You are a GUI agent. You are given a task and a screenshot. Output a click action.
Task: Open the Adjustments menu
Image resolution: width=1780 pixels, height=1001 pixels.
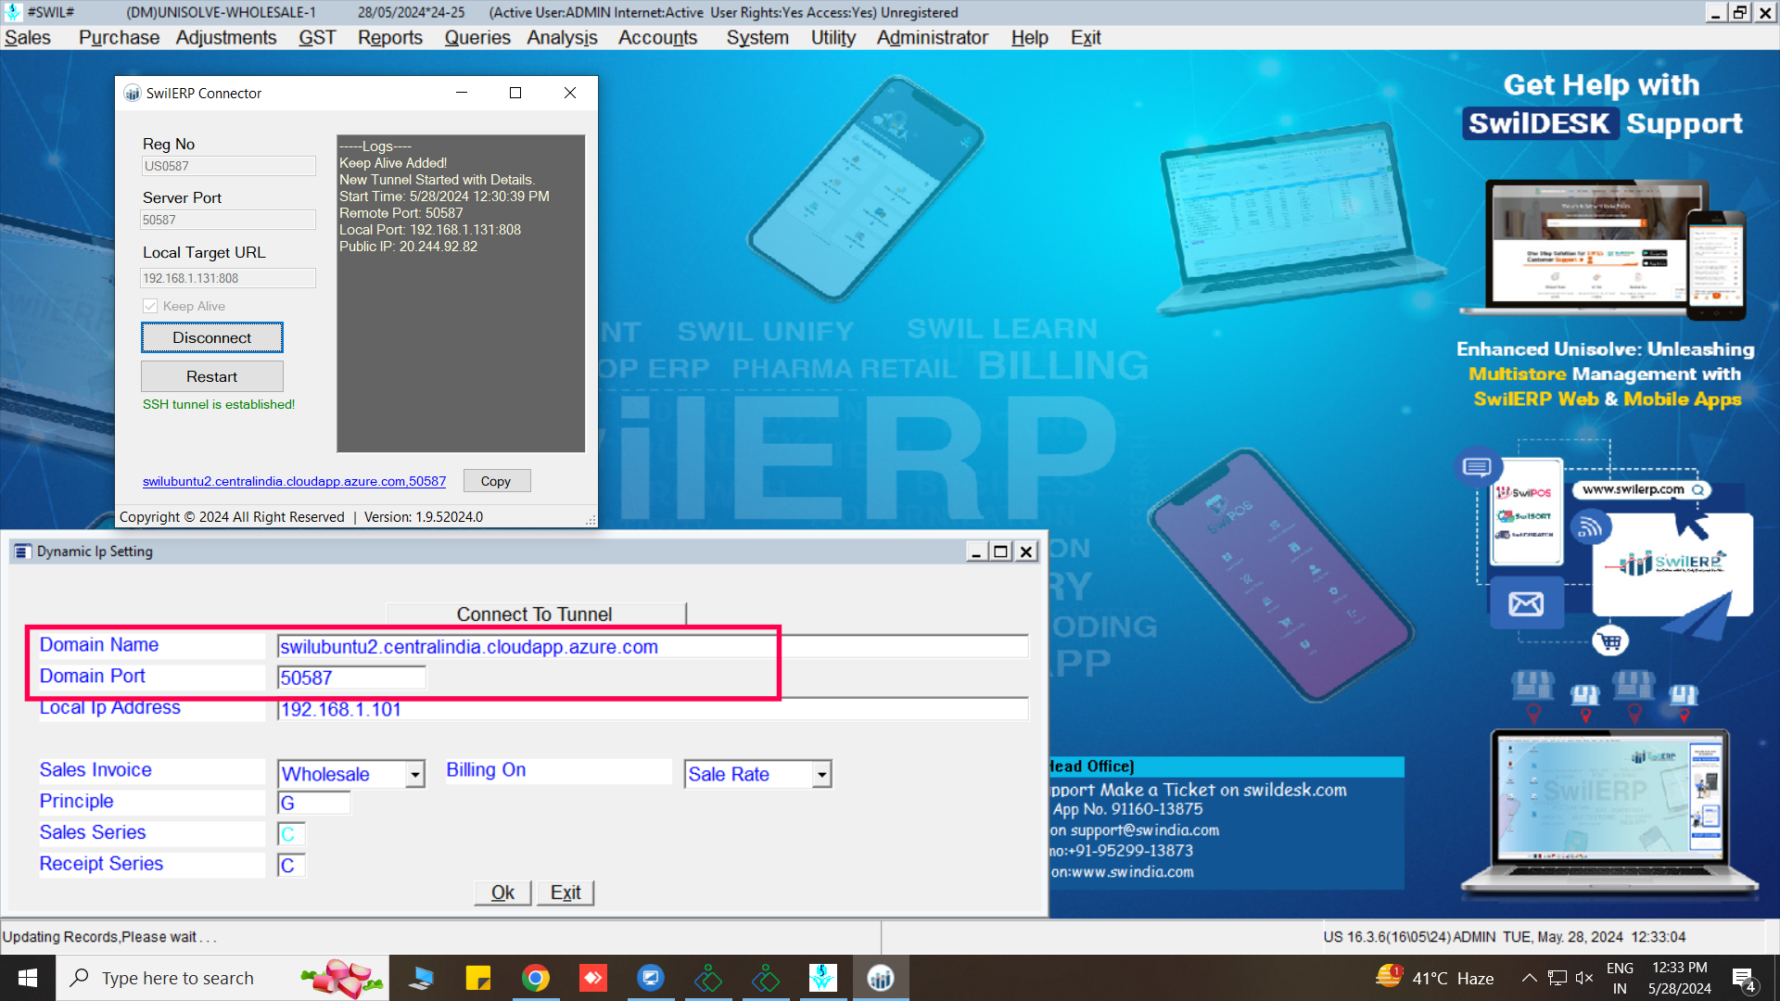pyautogui.click(x=226, y=37)
